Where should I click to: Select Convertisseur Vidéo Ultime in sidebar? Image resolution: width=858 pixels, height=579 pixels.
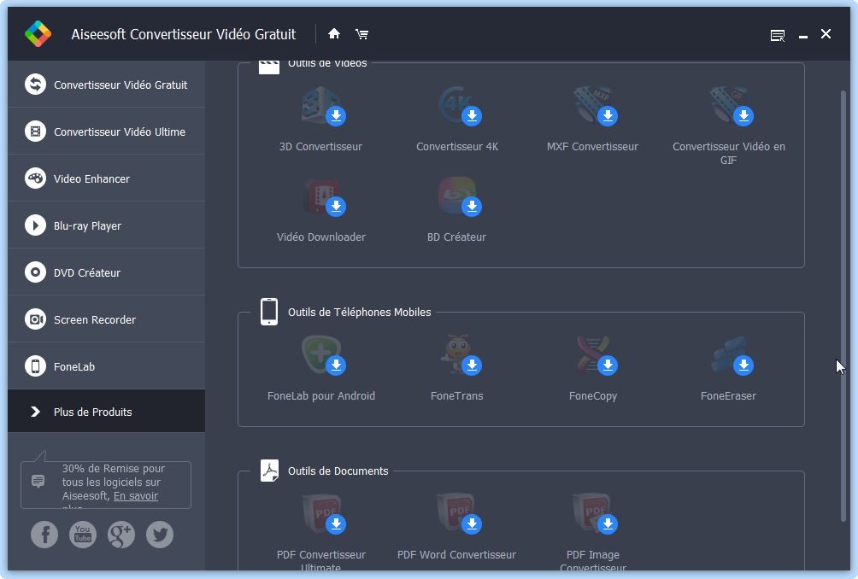point(107,132)
